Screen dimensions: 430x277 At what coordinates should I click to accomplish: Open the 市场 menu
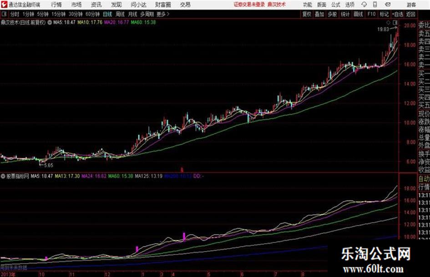coord(76,5)
